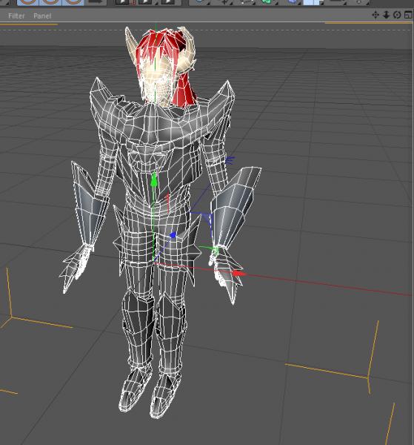414x445 pixels.
Task: Toggle the Y-axis lock button
Action: pyautogui.click(x=50, y=2)
